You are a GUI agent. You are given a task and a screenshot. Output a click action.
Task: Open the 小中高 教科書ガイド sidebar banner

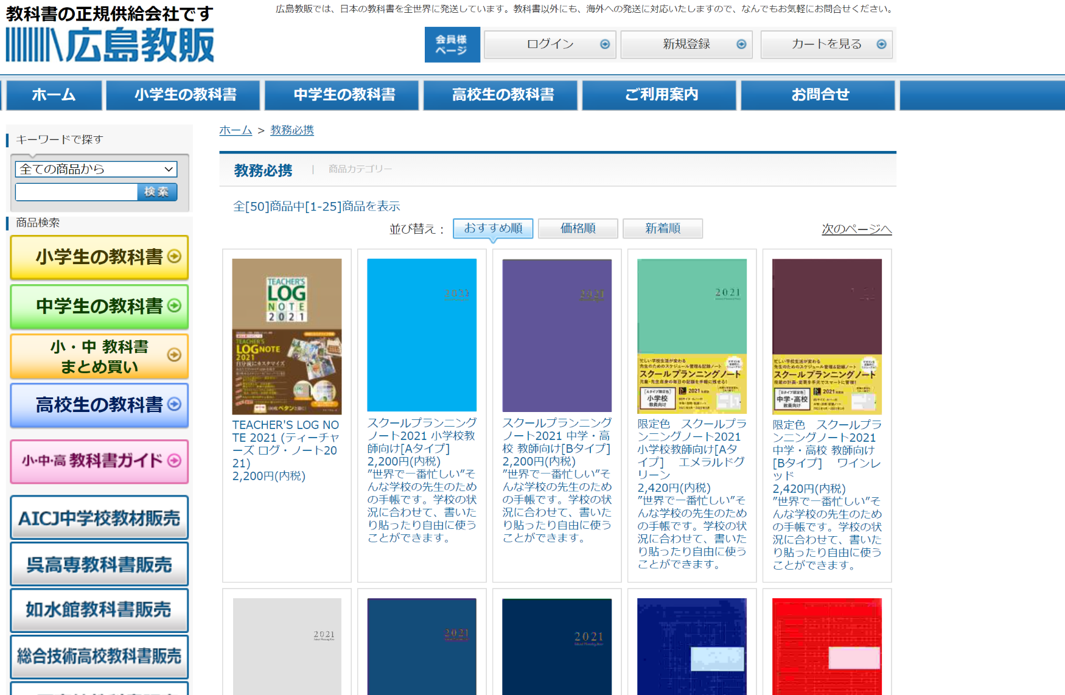99,461
